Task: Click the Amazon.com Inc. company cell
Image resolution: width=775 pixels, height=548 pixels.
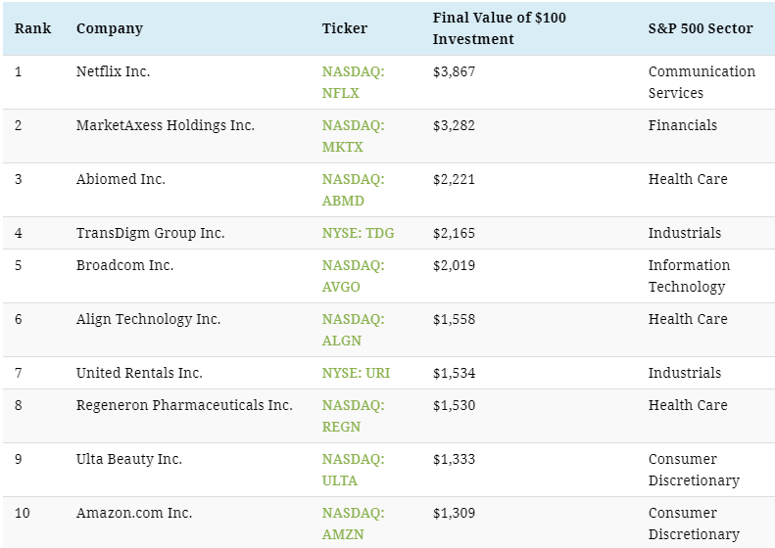Action: 134,512
